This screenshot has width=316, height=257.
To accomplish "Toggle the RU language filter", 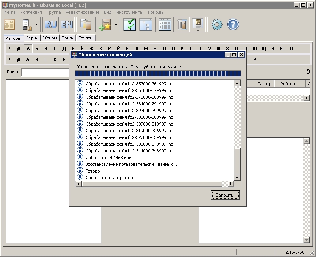I will 51,24.
